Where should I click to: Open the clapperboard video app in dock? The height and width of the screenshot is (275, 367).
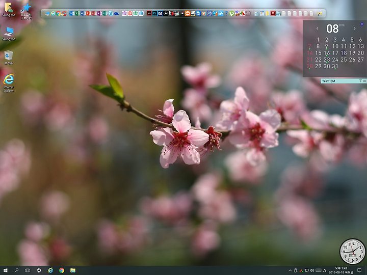click(x=176, y=14)
